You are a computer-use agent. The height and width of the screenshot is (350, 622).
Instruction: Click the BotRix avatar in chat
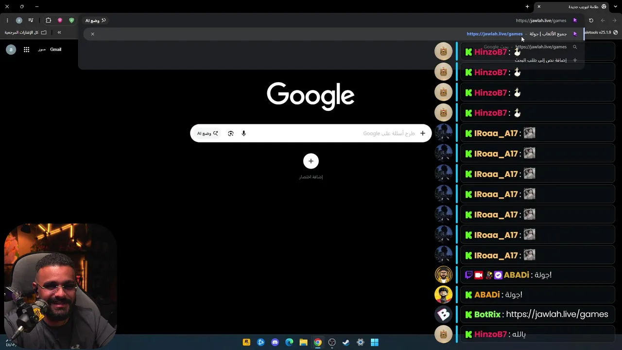(443, 315)
